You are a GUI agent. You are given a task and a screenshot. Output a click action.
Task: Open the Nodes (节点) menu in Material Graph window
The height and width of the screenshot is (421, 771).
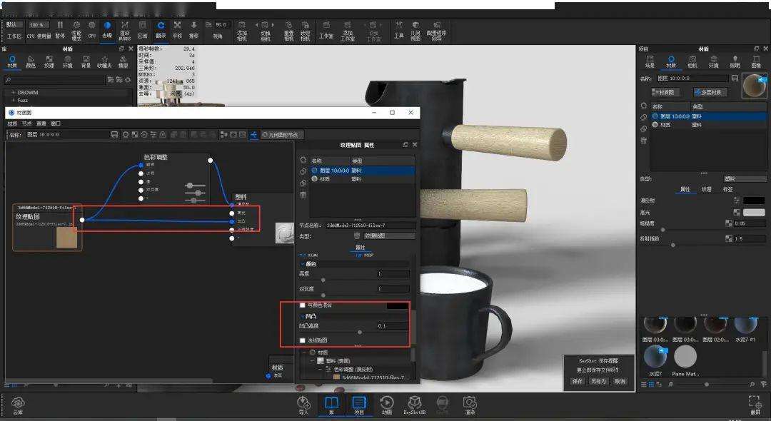26,123
